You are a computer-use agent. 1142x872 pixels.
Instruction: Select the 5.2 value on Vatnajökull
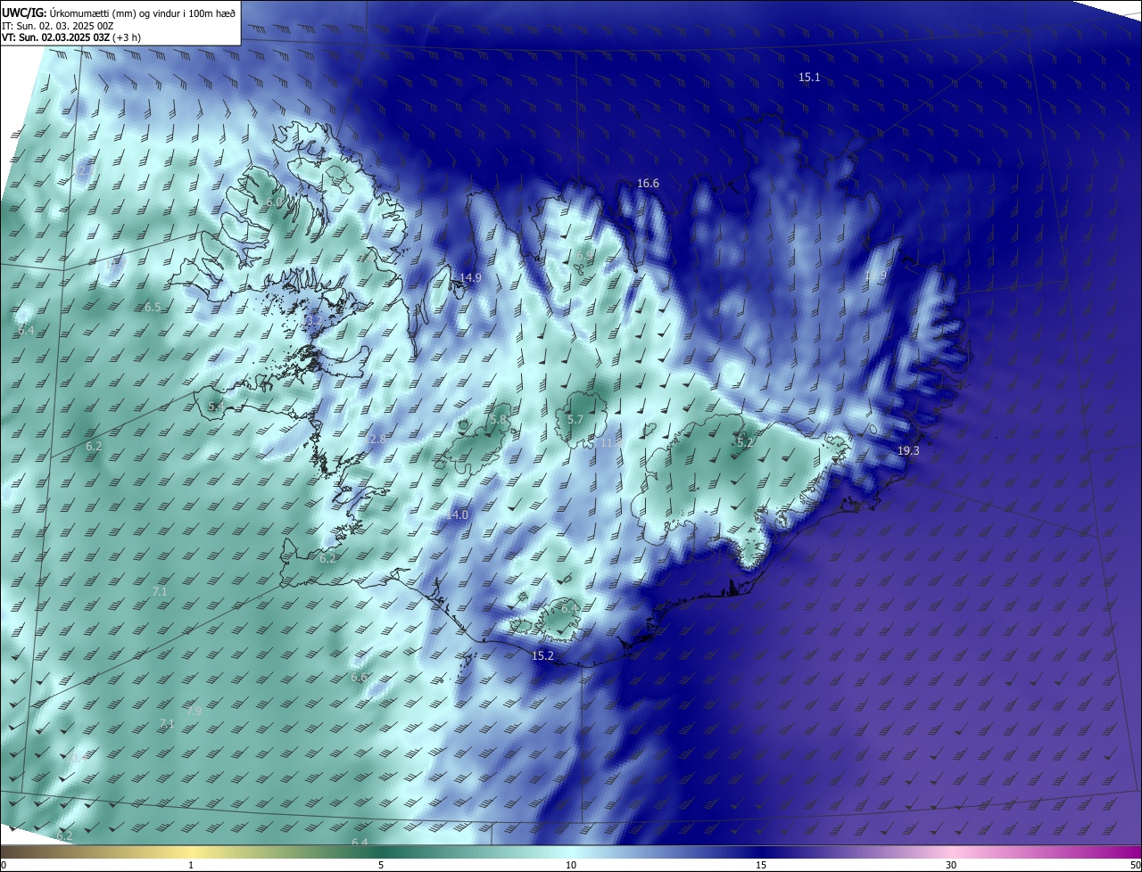[745, 442]
